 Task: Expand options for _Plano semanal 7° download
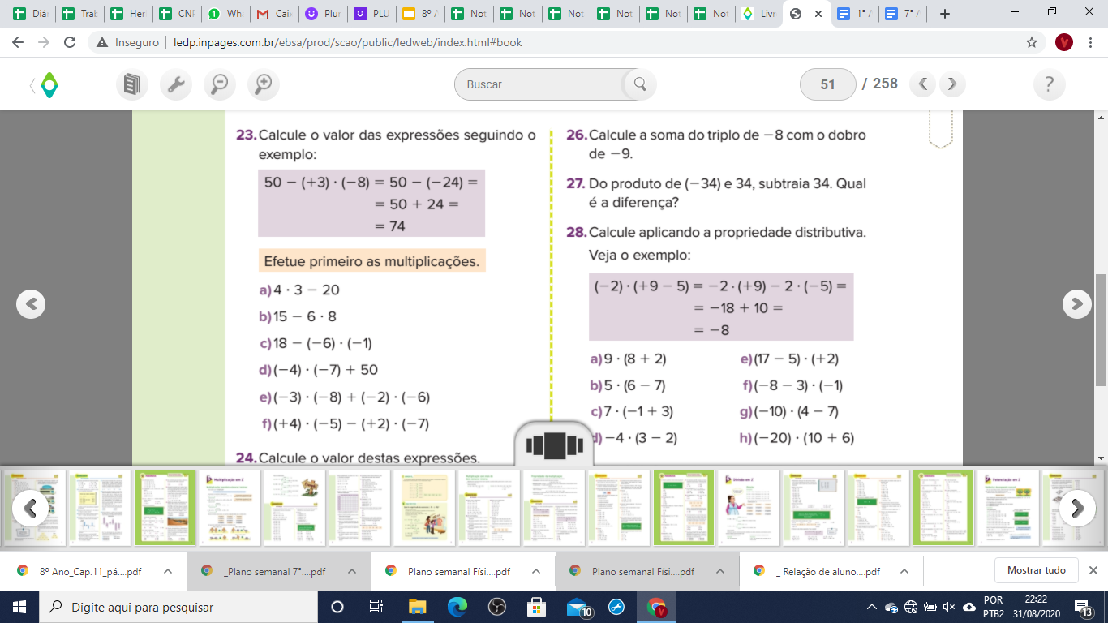(x=352, y=571)
